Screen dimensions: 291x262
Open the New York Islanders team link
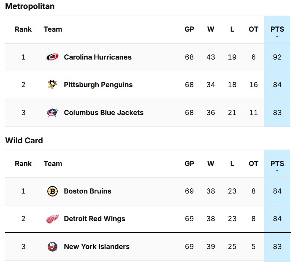click(97, 246)
